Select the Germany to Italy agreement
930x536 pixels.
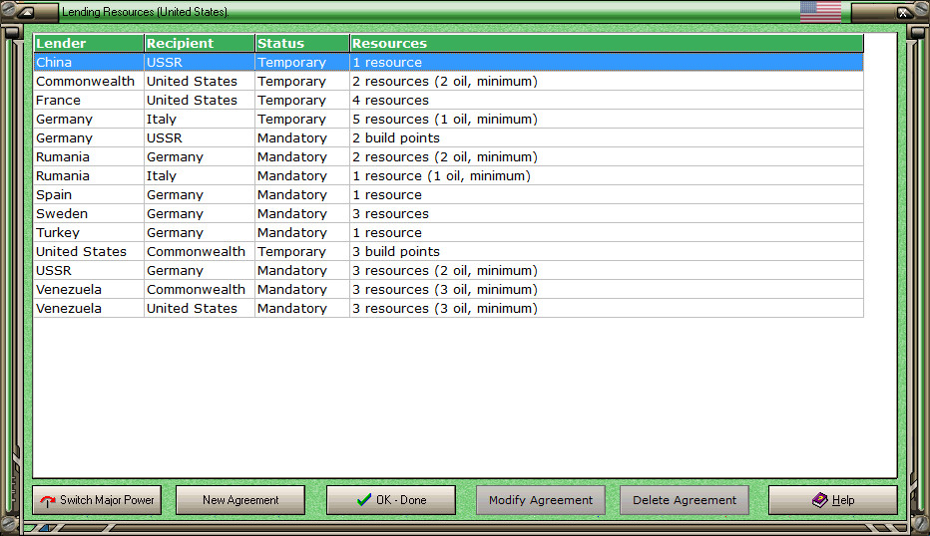pyautogui.click(x=448, y=119)
